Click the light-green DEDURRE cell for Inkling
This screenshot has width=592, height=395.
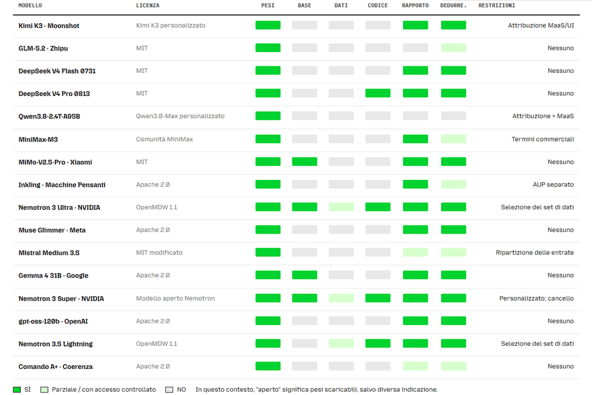point(453,184)
